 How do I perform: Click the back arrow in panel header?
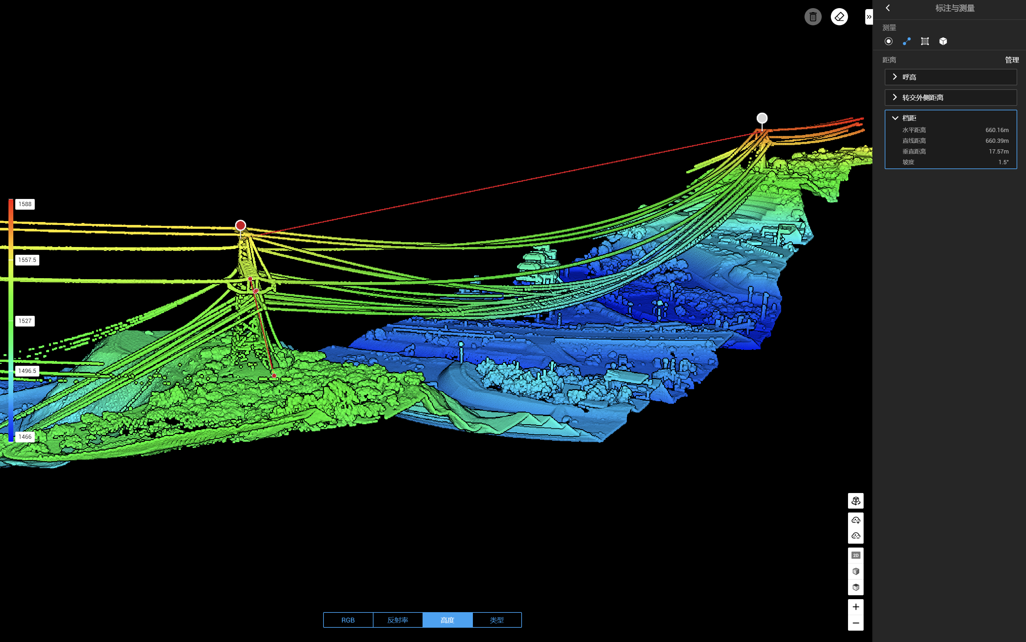[x=888, y=8]
